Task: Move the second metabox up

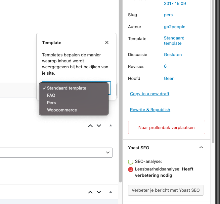Action: click(90, 192)
